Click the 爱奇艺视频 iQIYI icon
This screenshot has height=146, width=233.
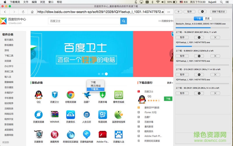click(x=118, y=95)
